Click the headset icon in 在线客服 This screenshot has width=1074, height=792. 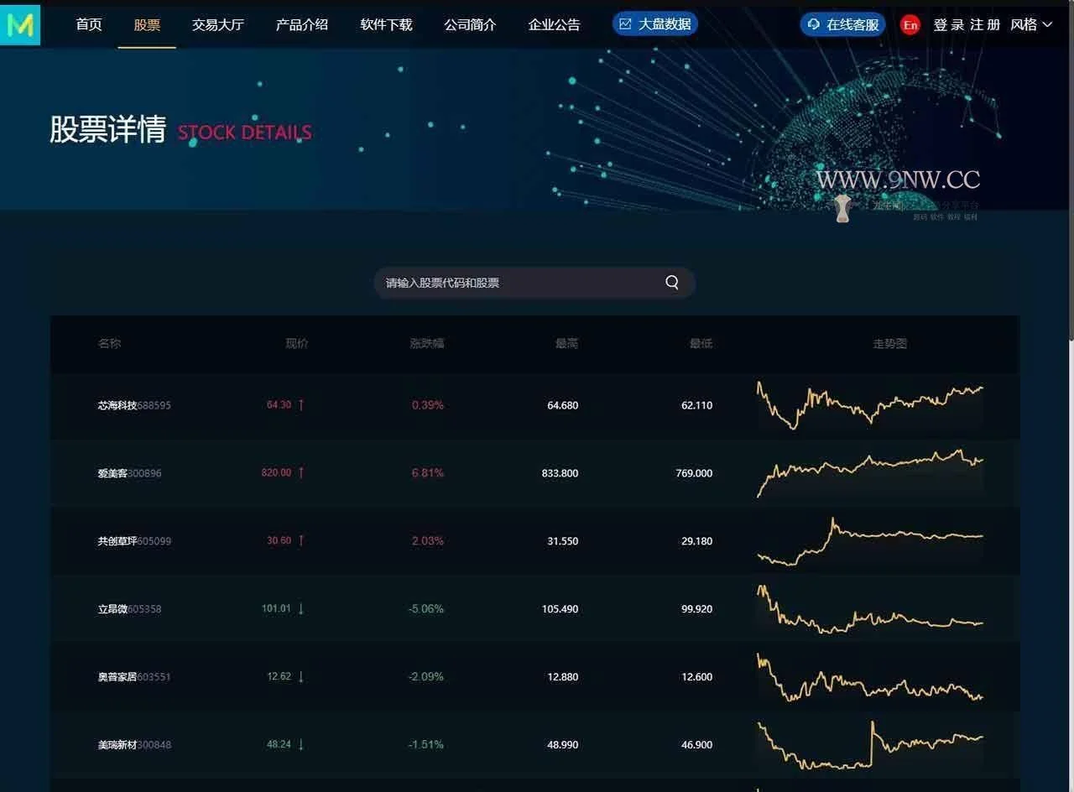click(813, 24)
